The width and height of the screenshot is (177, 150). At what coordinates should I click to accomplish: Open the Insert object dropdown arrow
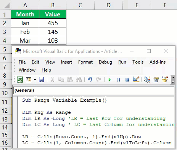point(35,80)
